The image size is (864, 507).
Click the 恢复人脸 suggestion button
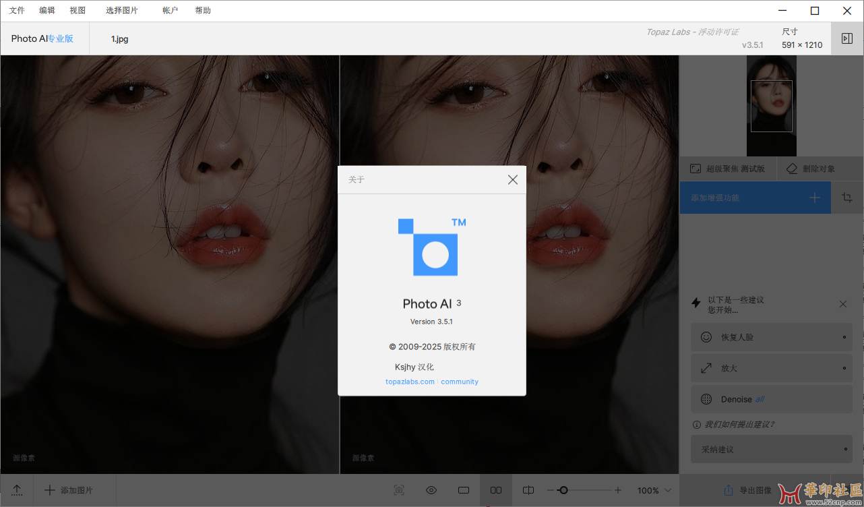(x=771, y=337)
